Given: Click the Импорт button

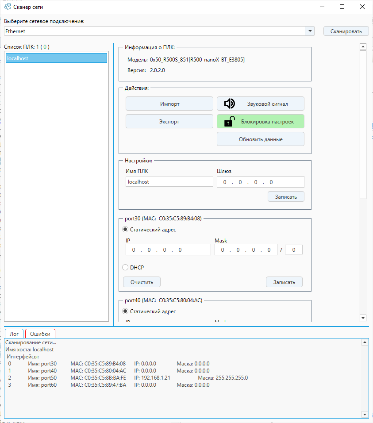Looking at the screenshot, I should (169, 104).
